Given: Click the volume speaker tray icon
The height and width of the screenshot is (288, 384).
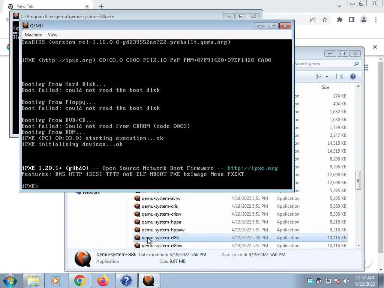Looking at the screenshot, I should click(346, 281).
